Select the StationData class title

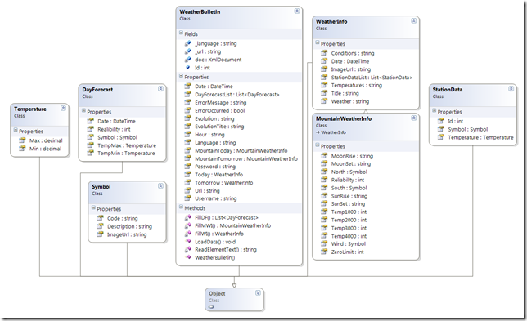coord(448,90)
